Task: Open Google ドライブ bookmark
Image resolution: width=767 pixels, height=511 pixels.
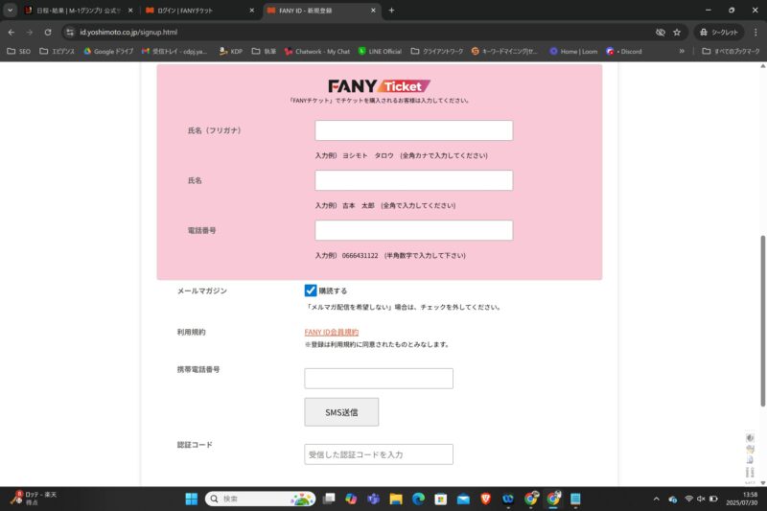Action: [x=108, y=52]
